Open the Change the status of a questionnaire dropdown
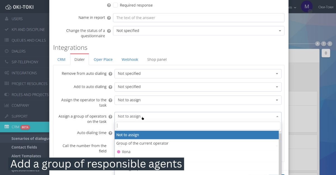336x175 pixels. (199, 31)
